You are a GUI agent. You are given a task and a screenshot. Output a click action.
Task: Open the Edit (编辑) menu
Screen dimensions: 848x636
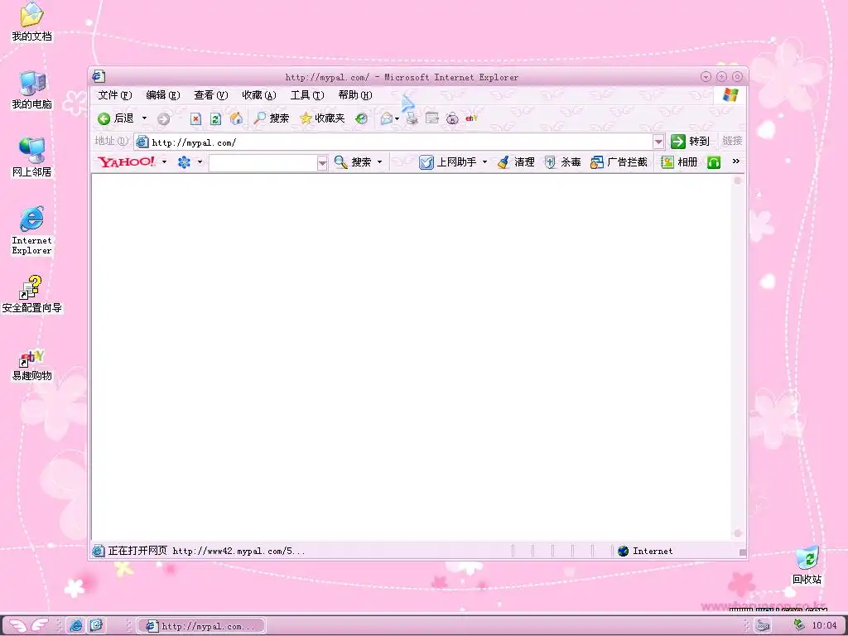tap(163, 95)
